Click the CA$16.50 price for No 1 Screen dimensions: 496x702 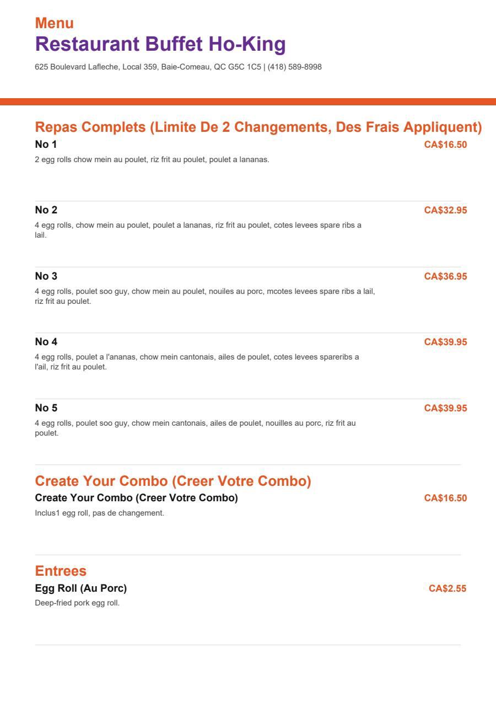[445, 144]
